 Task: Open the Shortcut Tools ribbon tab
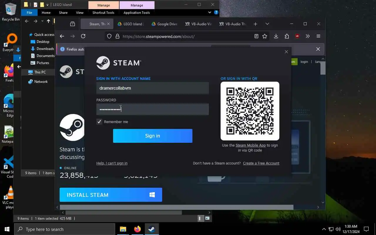103,13
